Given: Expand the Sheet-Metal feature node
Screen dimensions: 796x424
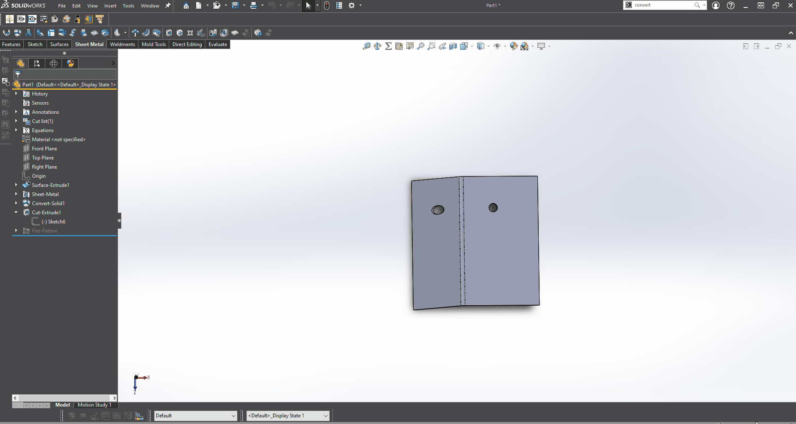Looking at the screenshot, I should (16, 194).
